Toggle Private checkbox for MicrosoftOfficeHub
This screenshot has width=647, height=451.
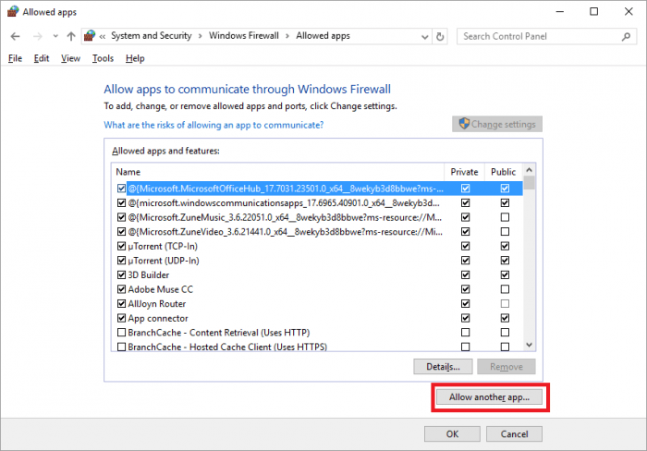tap(466, 189)
